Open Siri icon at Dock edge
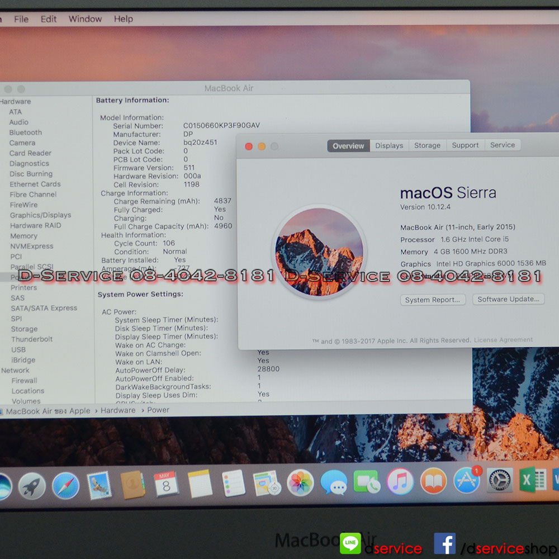The image size is (559, 559). (x=5, y=487)
